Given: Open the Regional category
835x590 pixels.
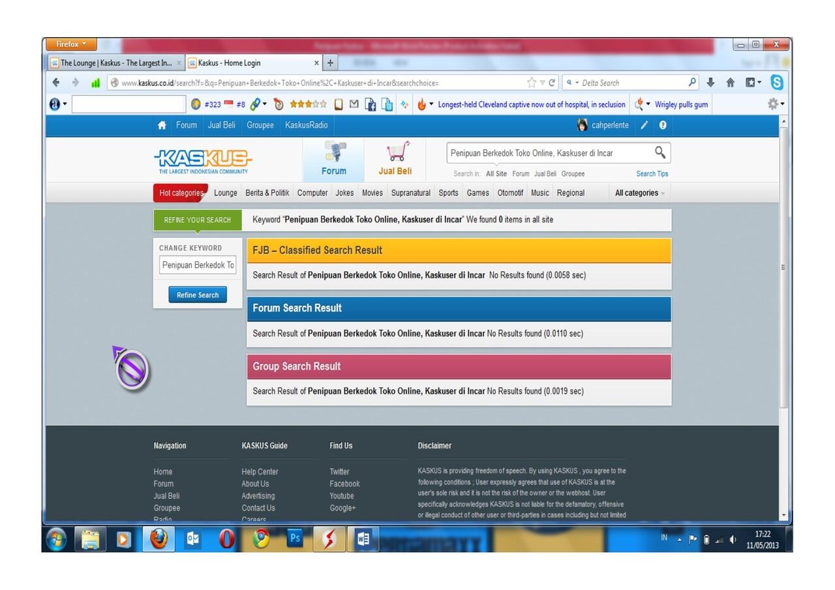Looking at the screenshot, I should pyautogui.click(x=571, y=193).
